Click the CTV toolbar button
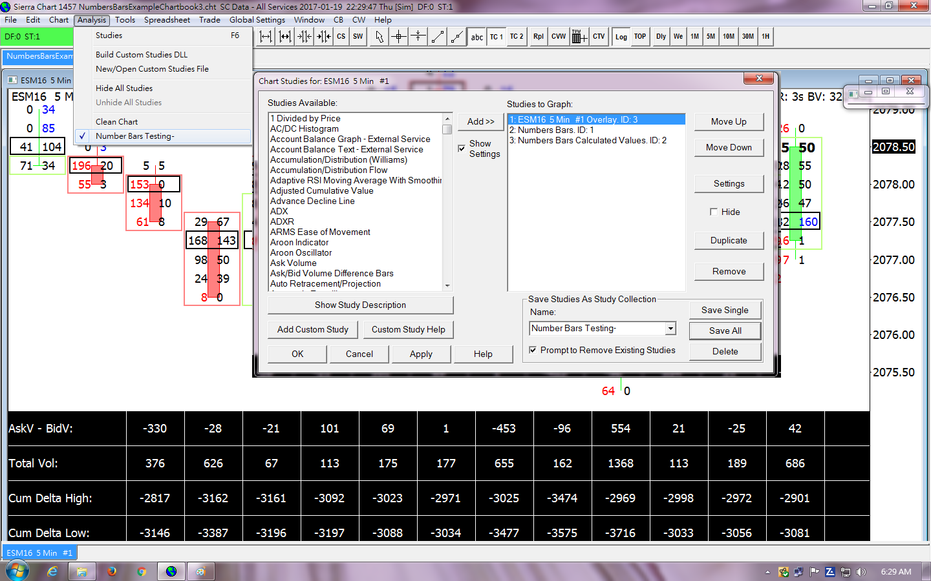The image size is (931, 581). coord(599,37)
